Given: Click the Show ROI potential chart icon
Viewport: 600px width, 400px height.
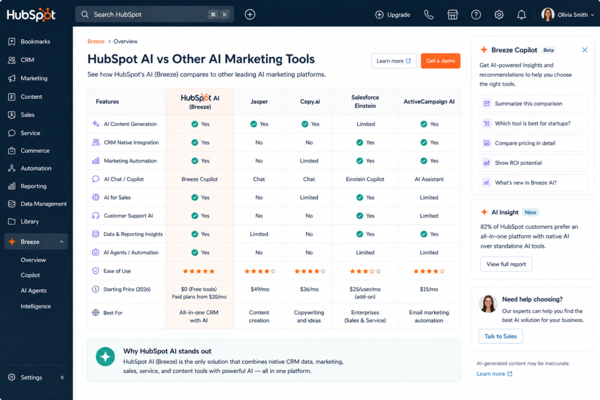Looking at the screenshot, I should [487, 163].
